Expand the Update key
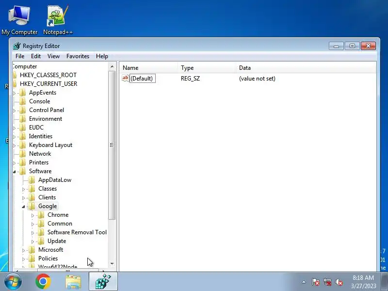 pyautogui.click(x=32, y=242)
